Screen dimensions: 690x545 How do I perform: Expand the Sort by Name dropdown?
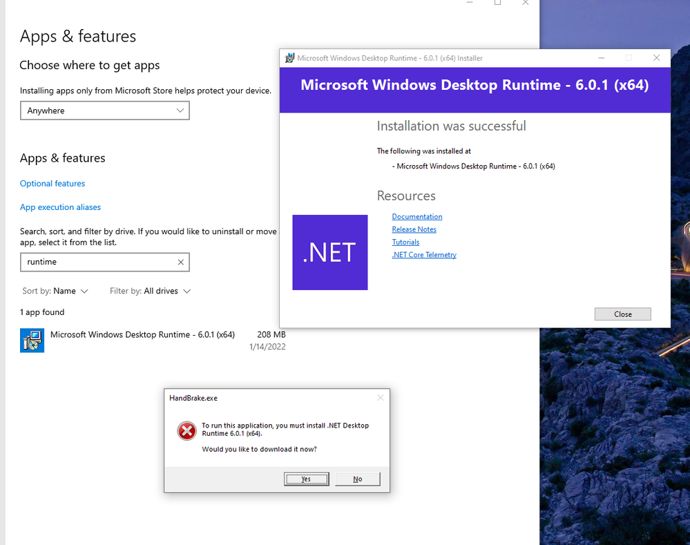(55, 291)
